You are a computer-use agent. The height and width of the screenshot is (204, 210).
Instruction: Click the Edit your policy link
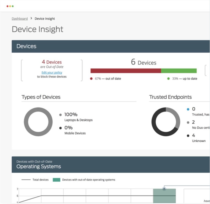pos(52,73)
